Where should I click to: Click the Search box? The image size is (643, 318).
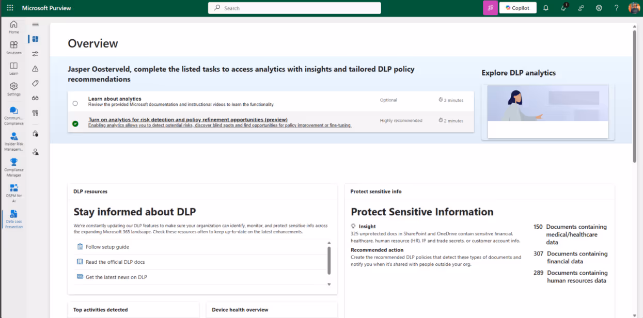point(294,8)
